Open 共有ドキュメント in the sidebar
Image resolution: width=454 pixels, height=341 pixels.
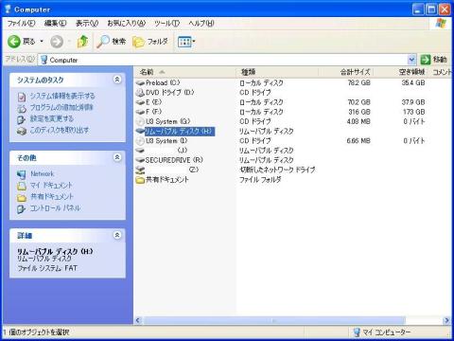[52, 196]
